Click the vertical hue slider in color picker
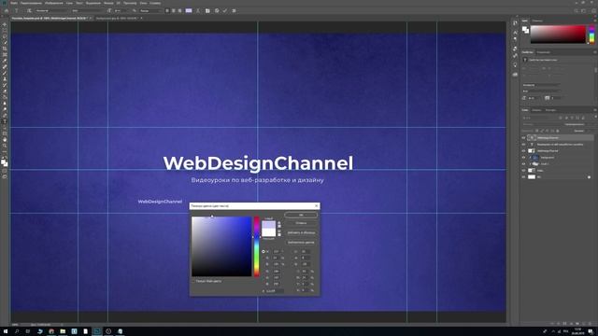 (x=257, y=246)
